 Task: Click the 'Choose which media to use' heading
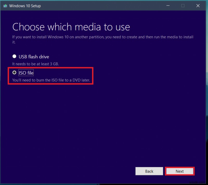point(71,27)
